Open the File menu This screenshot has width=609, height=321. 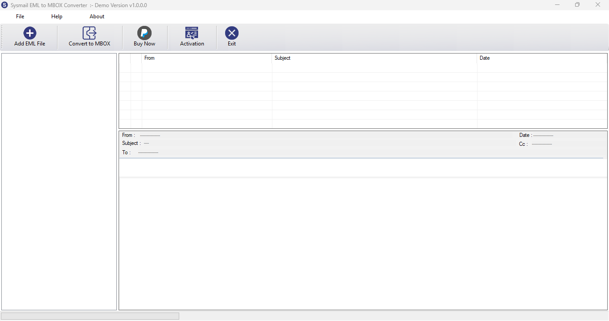[x=20, y=16]
